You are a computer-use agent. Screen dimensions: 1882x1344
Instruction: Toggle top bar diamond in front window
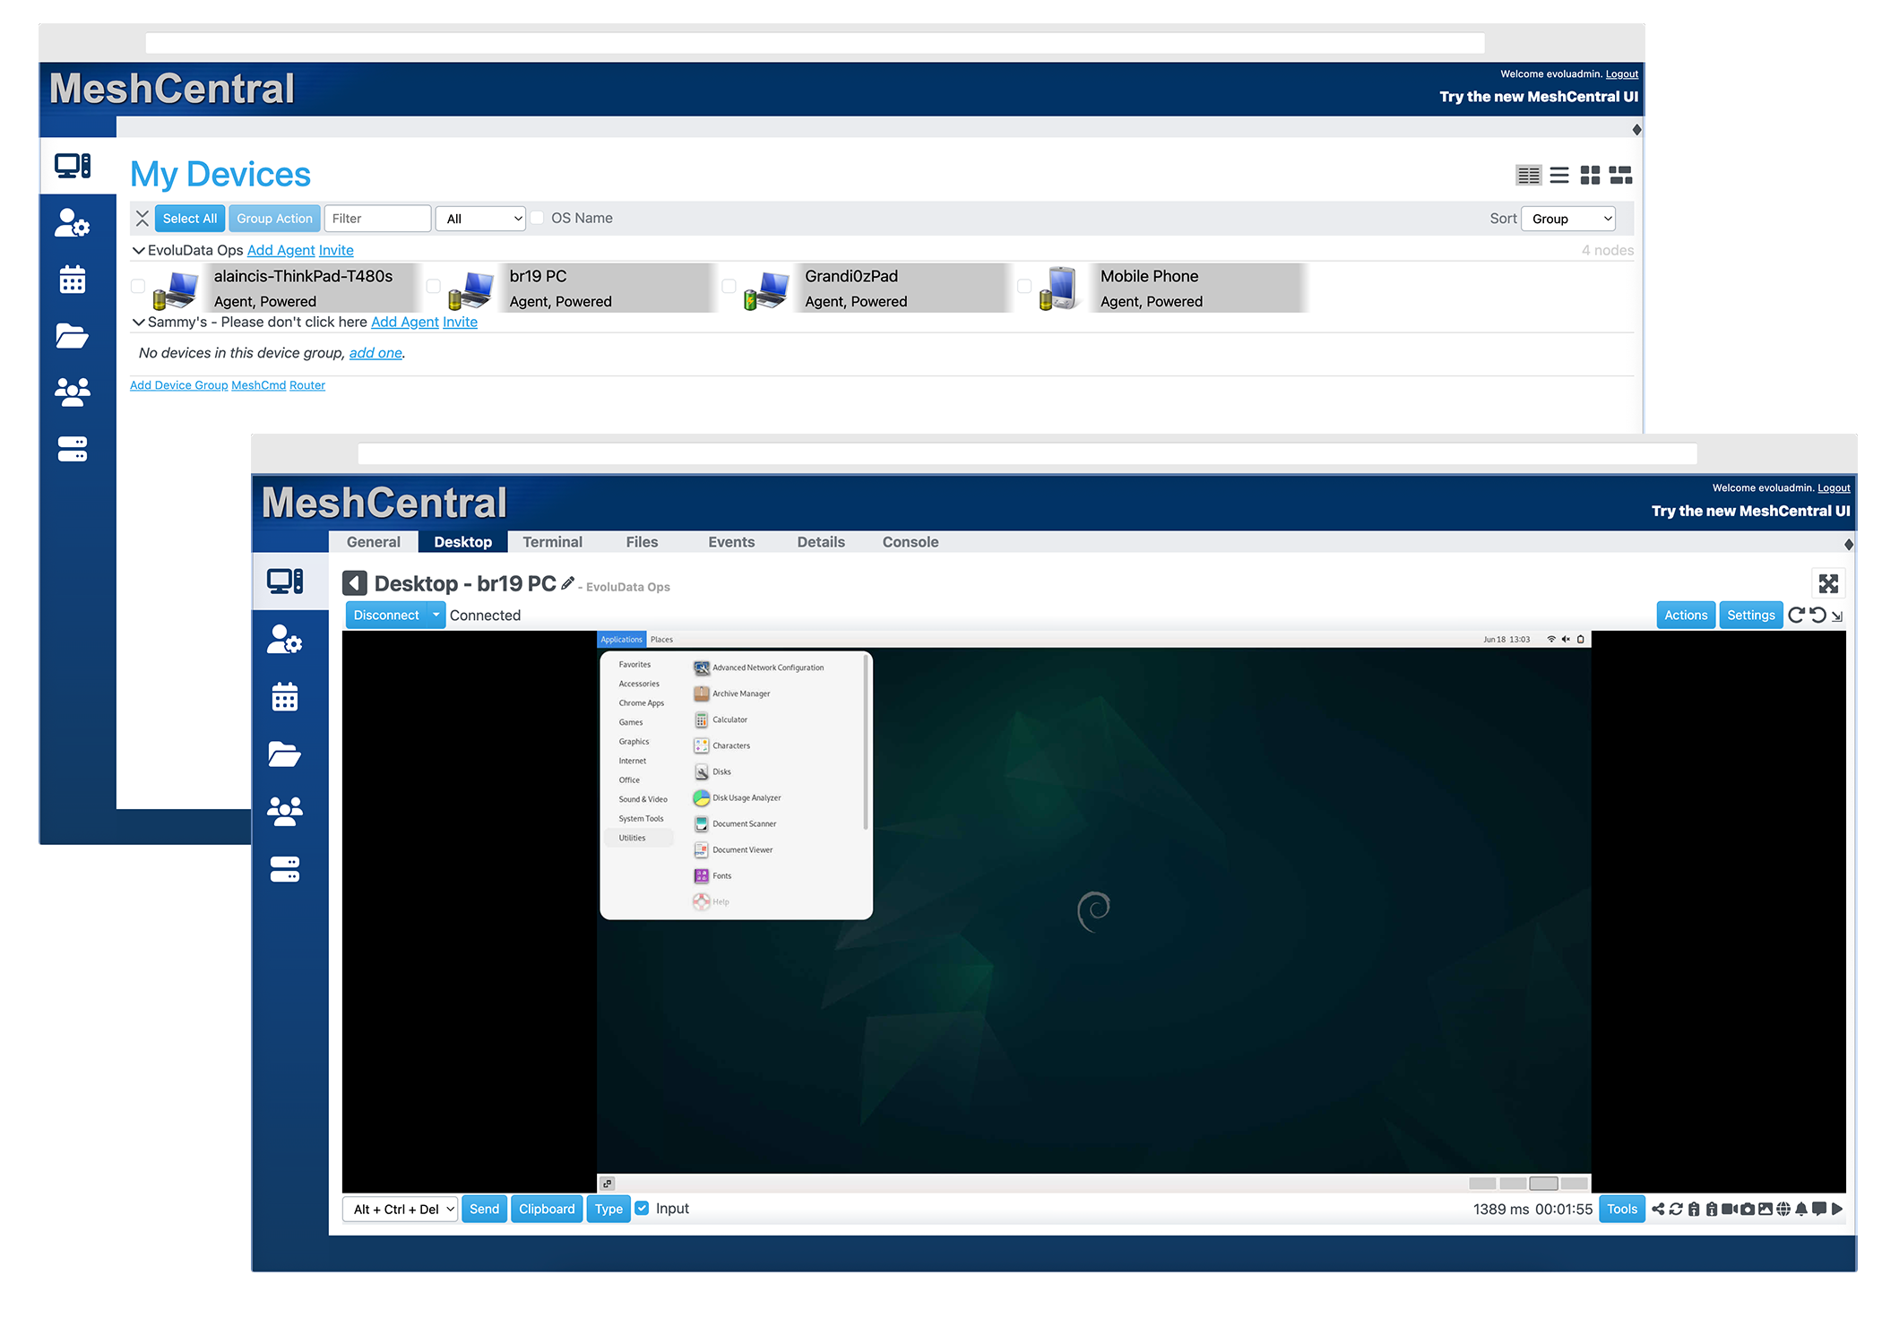point(1849,545)
